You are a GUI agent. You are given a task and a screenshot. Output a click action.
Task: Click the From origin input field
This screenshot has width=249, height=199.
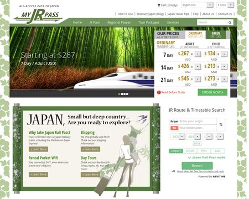coord(193,121)
